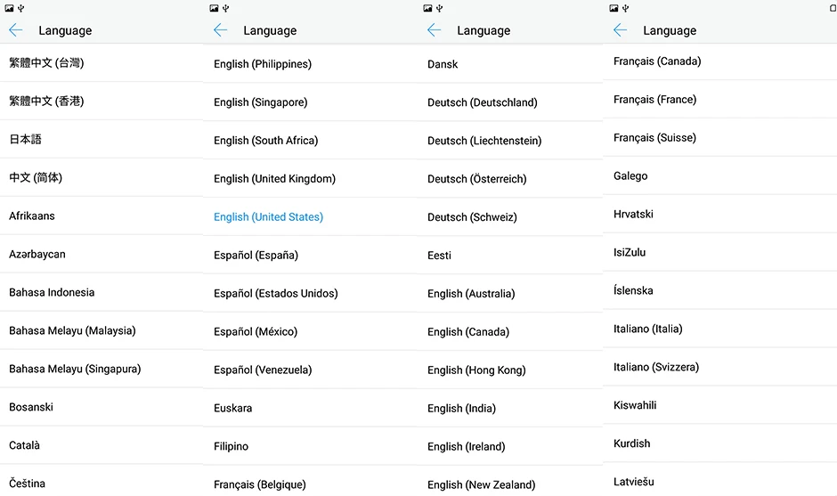The image size is (837, 496).
Task: Select 中文 (简体) language option
Action: point(36,177)
